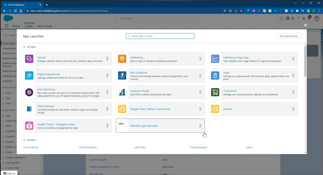
Task: Expand Users in the Setup sidebar
Action: 3,93
